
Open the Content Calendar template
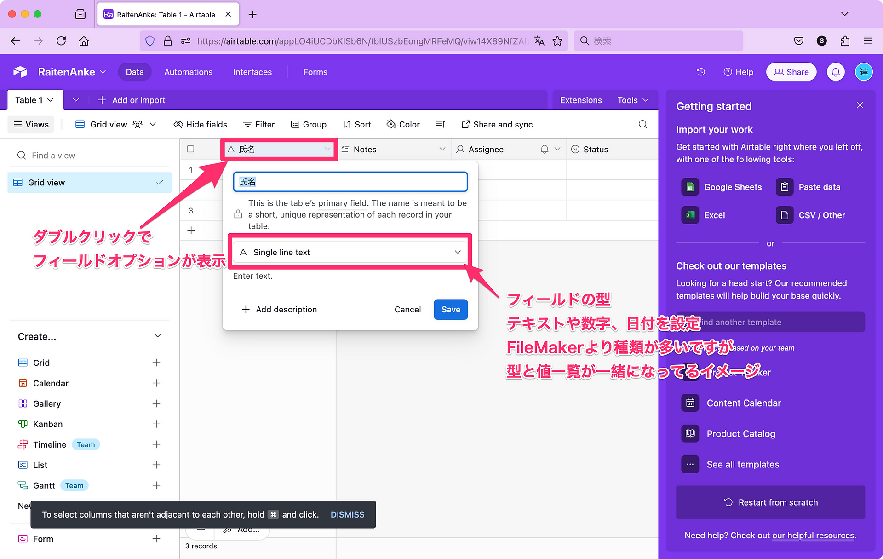pos(731,403)
